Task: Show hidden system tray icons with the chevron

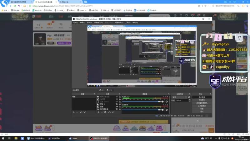Action: coord(216,138)
